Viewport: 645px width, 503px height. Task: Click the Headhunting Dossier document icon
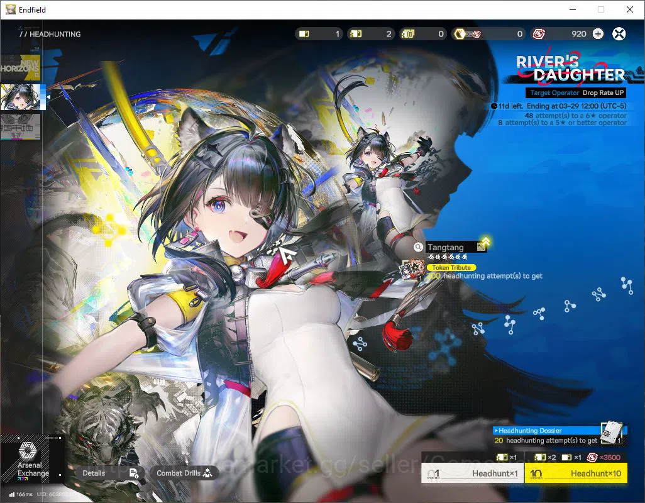(x=612, y=433)
